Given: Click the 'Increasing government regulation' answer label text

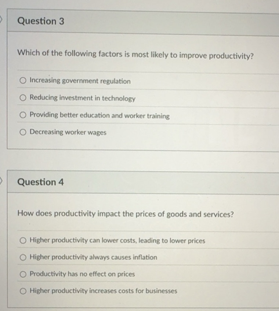Looking at the screenshot, I should tap(80, 81).
